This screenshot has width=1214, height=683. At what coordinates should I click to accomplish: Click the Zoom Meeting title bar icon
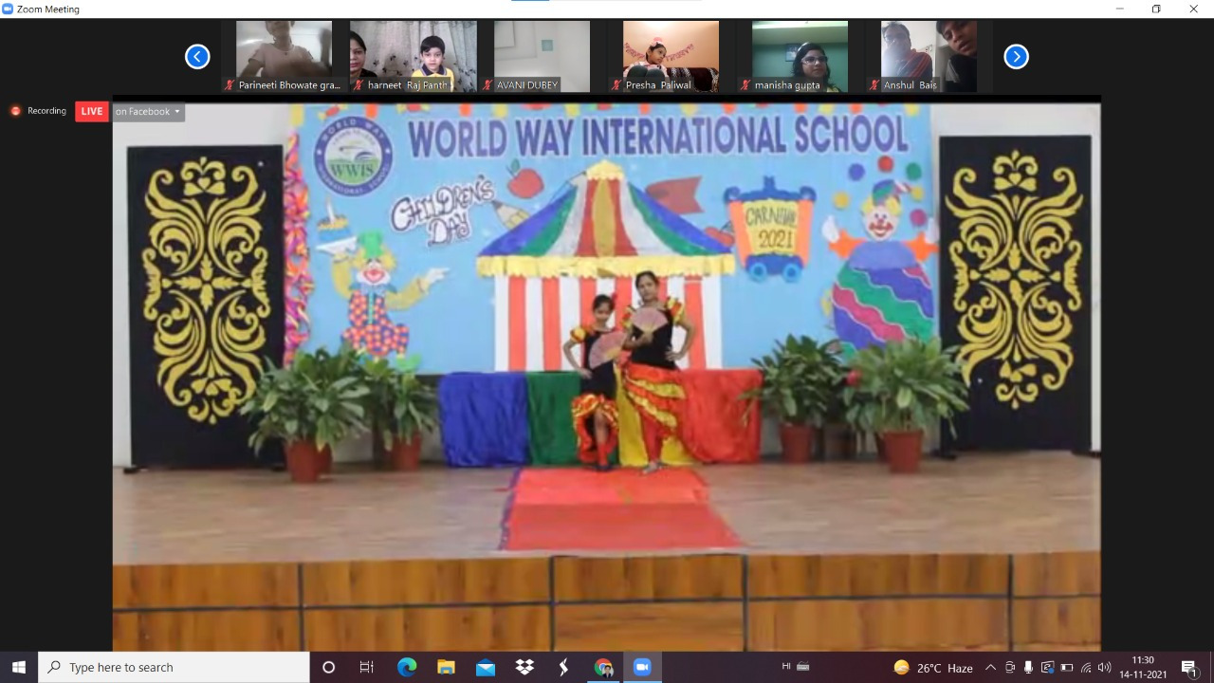(9, 9)
